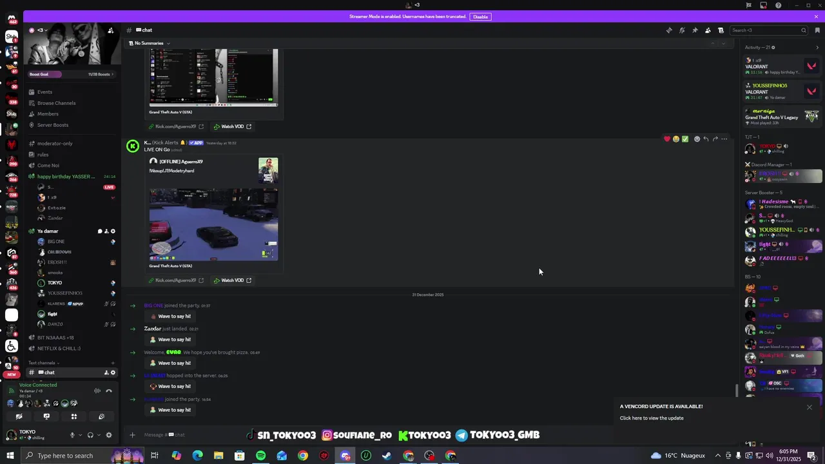
Task: Click the notification settings bell-slash icon
Action: click(682, 30)
